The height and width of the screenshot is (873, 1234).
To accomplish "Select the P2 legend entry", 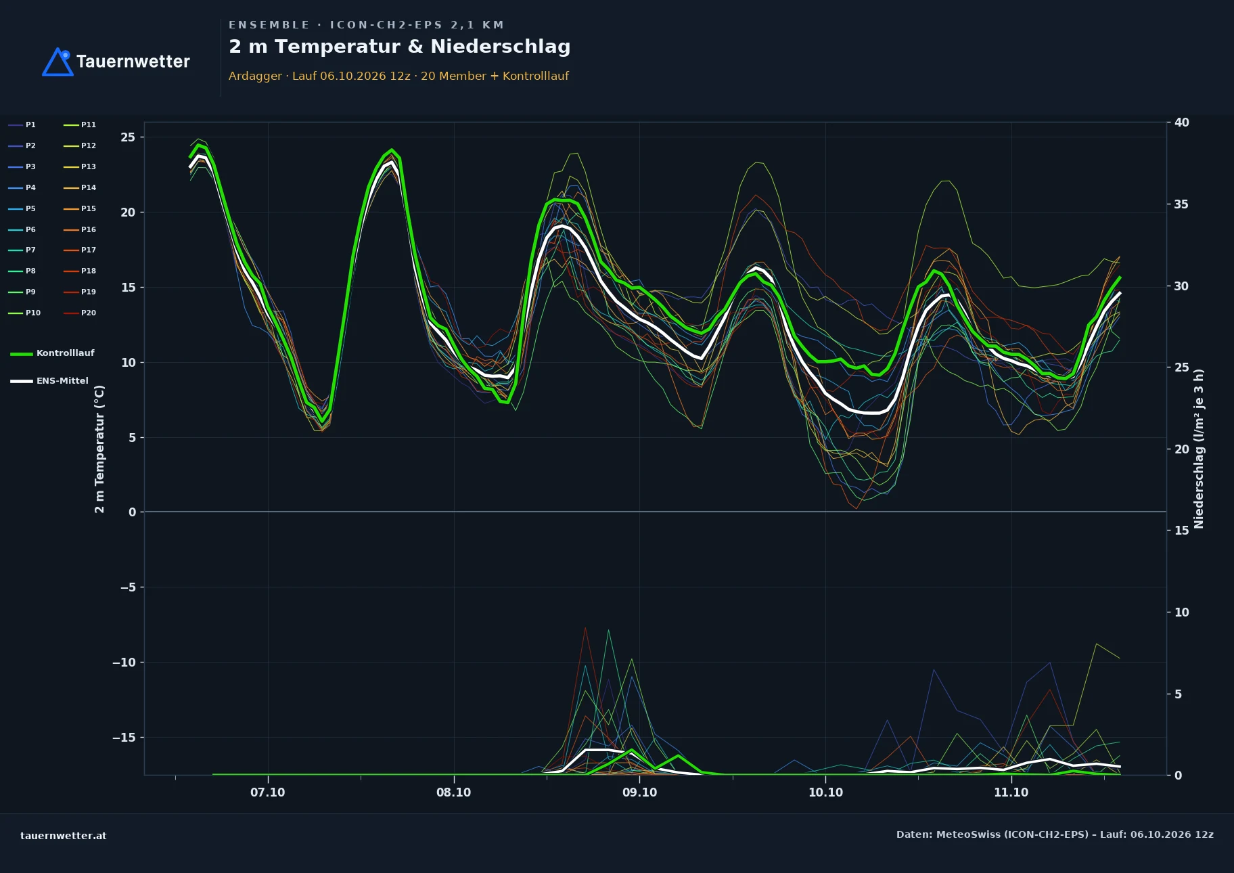I will pyautogui.click(x=22, y=145).
